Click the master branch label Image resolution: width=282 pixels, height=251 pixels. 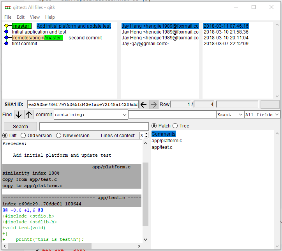coord(22,26)
